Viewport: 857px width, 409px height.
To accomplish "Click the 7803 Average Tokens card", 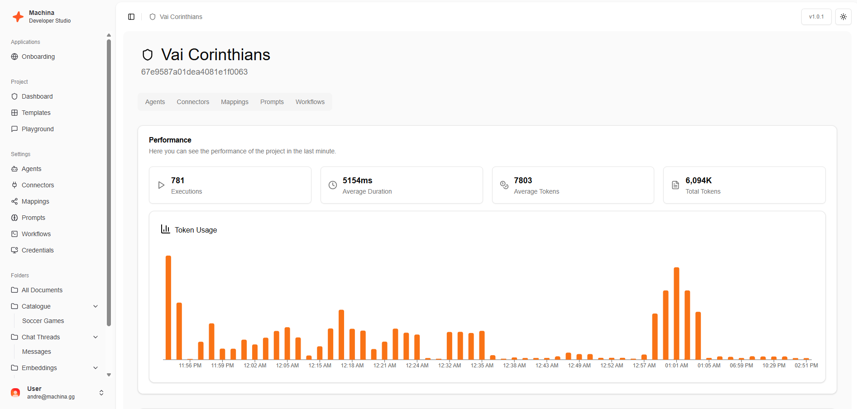I will [x=573, y=185].
